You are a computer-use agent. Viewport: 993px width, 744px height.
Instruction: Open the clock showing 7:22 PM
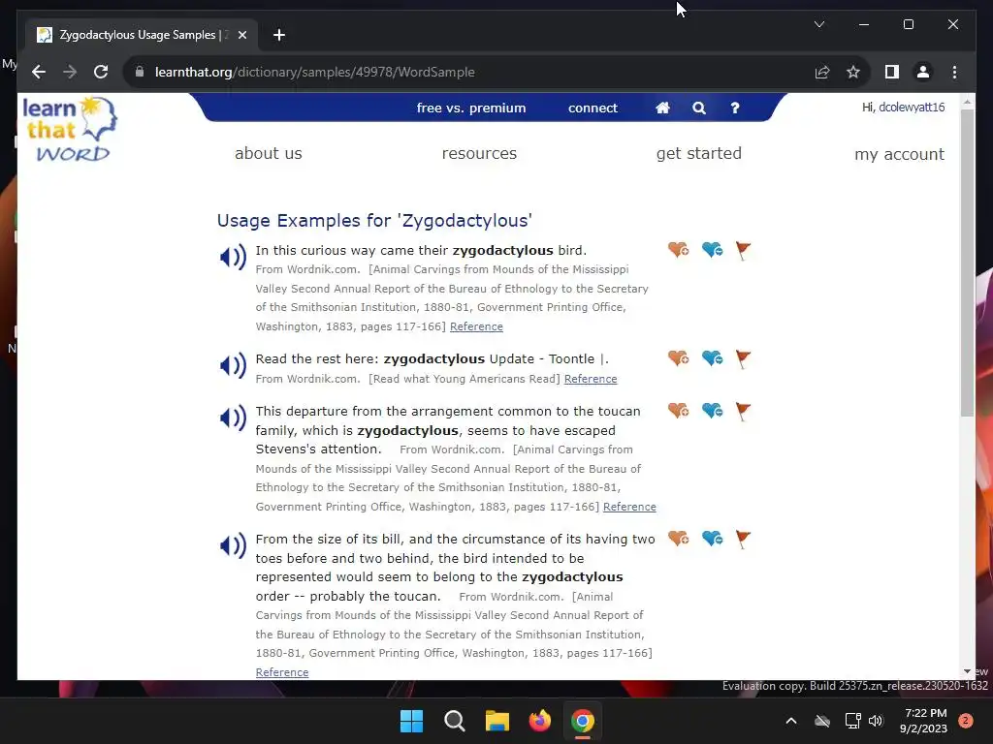pos(924,721)
